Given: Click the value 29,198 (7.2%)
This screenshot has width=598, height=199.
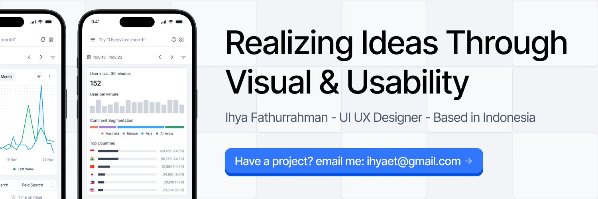Looking at the screenshot, I should pyautogui.click(x=173, y=182).
